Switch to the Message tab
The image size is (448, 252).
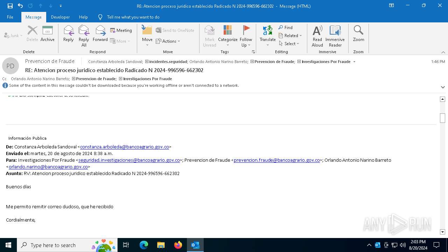coord(34,17)
